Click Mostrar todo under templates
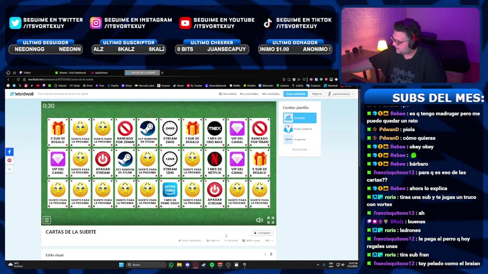This screenshot has width=488, height=274. (300, 150)
